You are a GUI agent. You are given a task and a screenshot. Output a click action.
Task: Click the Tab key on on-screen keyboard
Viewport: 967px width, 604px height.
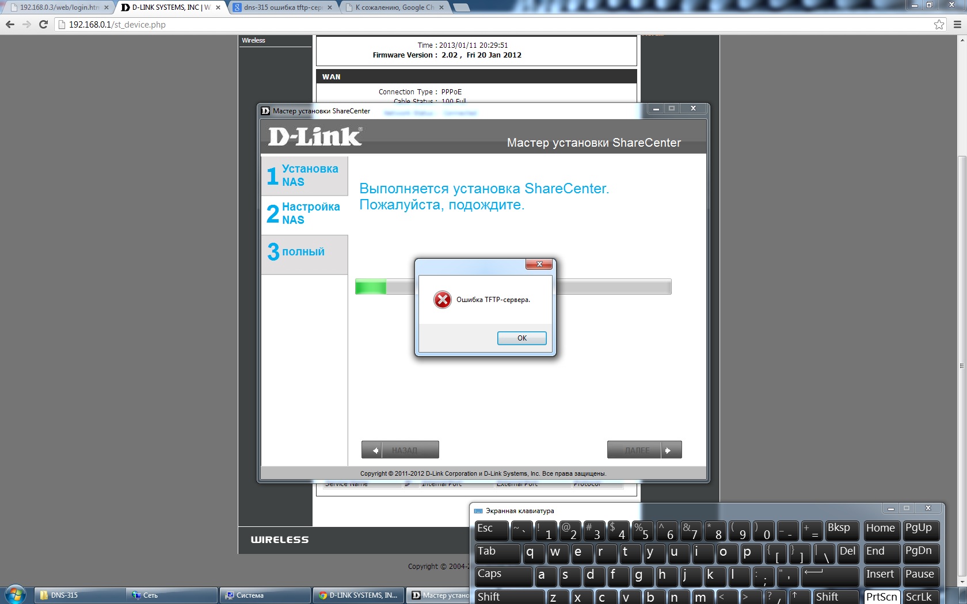tap(497, 553)
